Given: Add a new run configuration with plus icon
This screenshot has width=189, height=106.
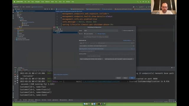Looking at the screenshot, I should click(x=54, y=29).
